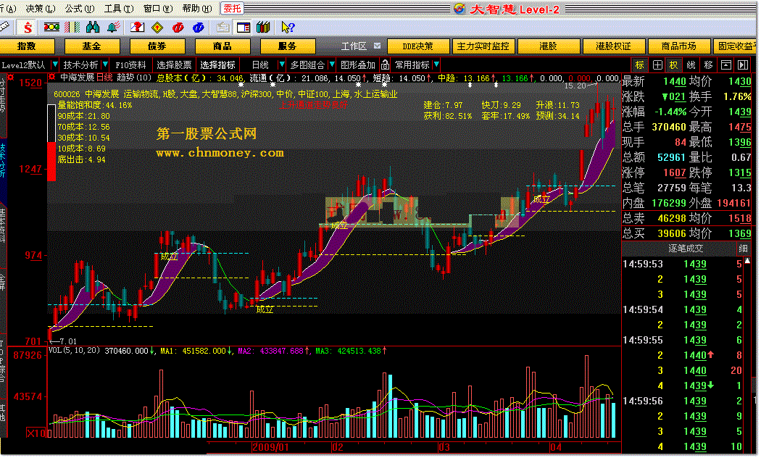761x458 pixels.
Task: Click the 商品 yellow button
Action: [223, 46]
